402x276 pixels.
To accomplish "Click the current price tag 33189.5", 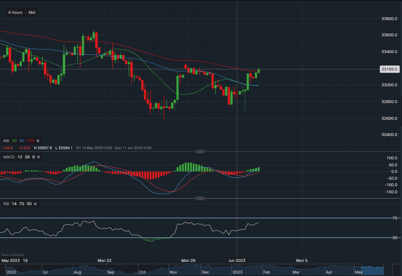I will click(x=389, y=69).
